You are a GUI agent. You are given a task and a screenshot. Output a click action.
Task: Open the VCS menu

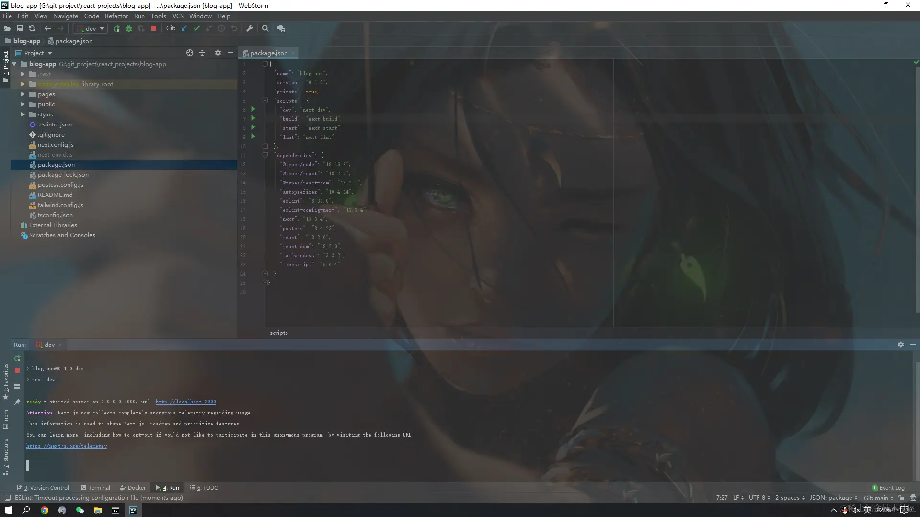click(178, 16)
